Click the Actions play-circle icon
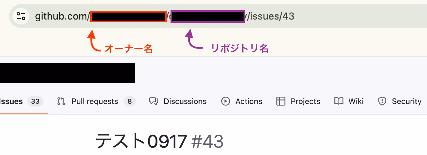The height and width of the screenshot is (155, 427). point(226,101)
